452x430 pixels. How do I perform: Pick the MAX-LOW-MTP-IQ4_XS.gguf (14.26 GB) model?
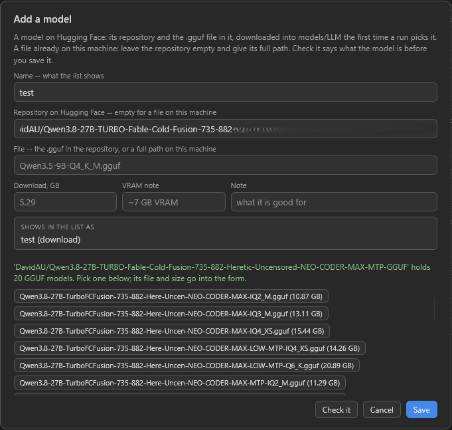click(190, 348)
